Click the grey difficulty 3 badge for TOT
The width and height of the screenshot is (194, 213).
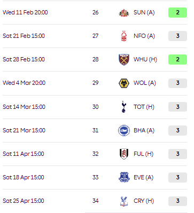click(177, 107)
